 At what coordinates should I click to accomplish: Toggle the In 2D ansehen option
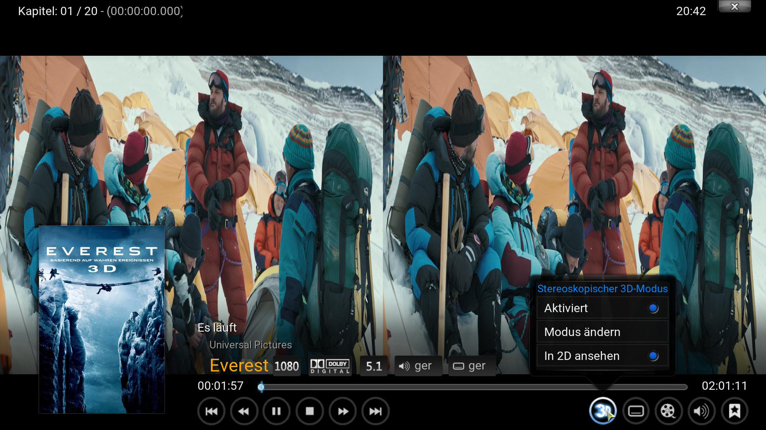click(602, 356)
